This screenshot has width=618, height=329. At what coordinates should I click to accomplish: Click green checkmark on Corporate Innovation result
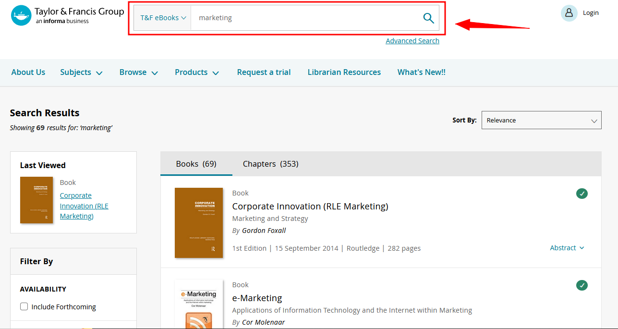[582, 194]
